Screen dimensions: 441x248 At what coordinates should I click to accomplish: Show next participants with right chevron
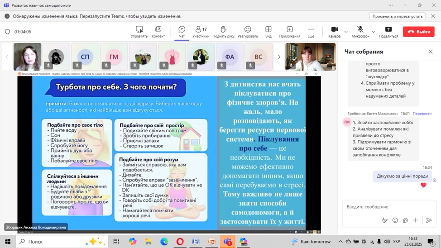[x=279, y=57]
